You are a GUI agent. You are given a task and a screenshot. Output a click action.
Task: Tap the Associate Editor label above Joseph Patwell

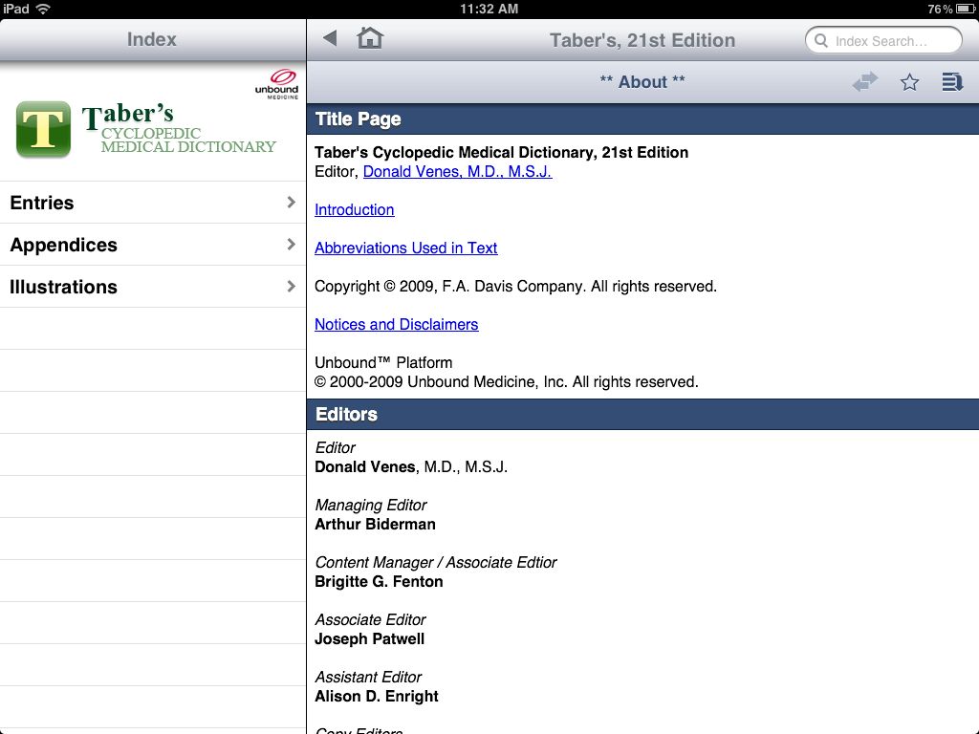pyautogui.click(x=370, y=619)
